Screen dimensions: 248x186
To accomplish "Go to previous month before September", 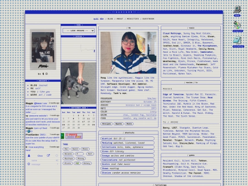I will pos(70,108).
